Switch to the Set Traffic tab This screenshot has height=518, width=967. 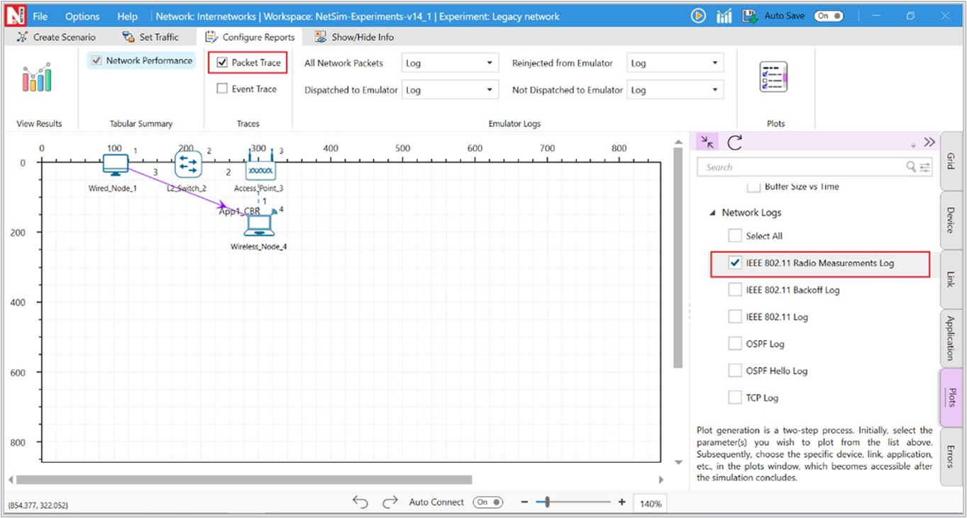tap(150, 37)
